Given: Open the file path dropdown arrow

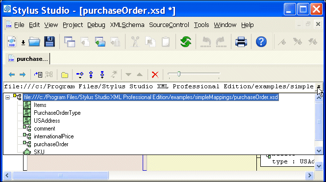Looking at the screenshot, I should [x=319, y=86].
